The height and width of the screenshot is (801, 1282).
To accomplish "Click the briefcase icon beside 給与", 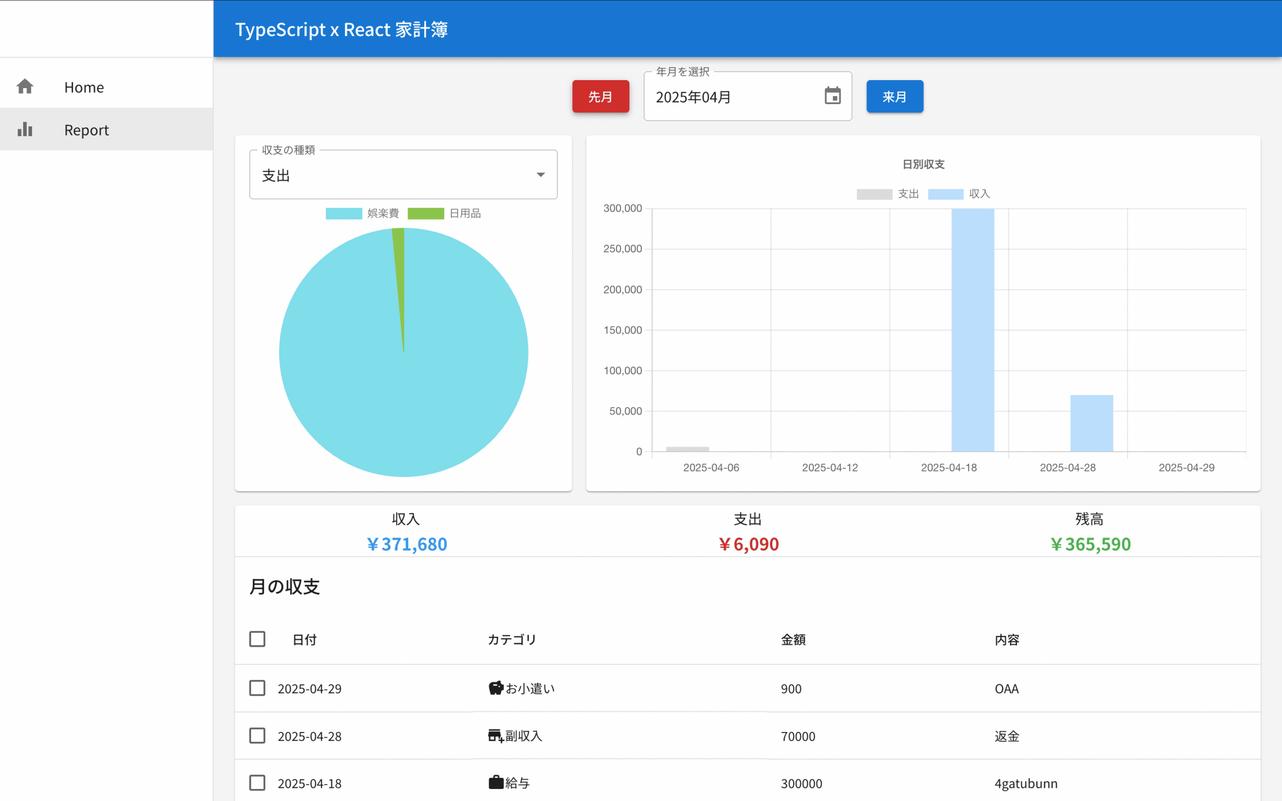I will [496, 782].
